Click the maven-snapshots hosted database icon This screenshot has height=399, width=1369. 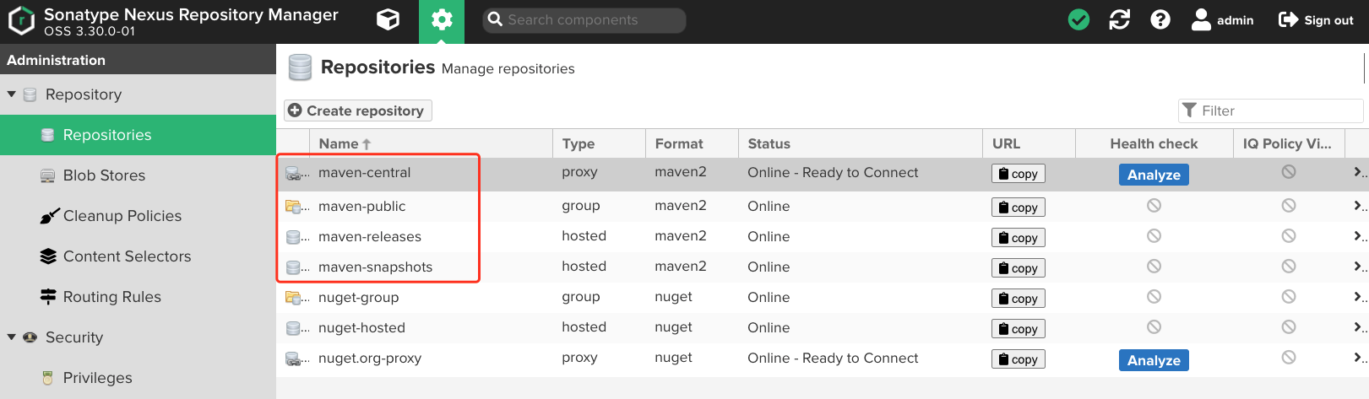click(x=293, y=267)
